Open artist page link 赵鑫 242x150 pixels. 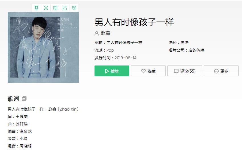coord(106,33)
